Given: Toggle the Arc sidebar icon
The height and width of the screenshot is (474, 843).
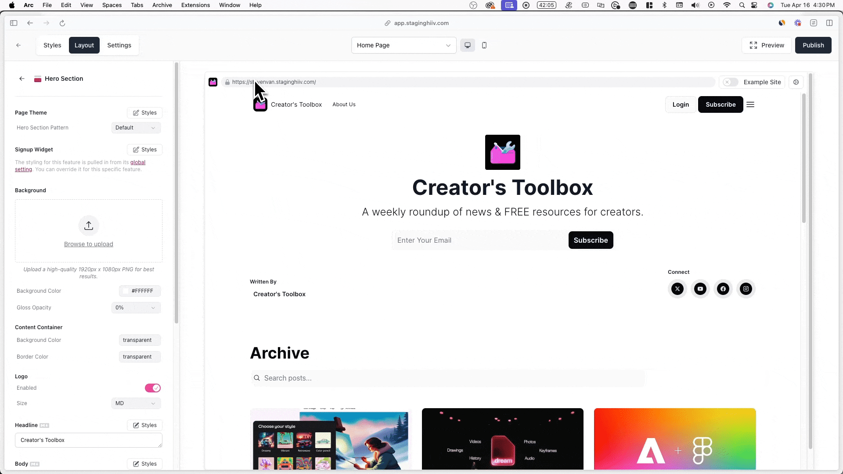Looking at the screenshot, I should 14,23.
